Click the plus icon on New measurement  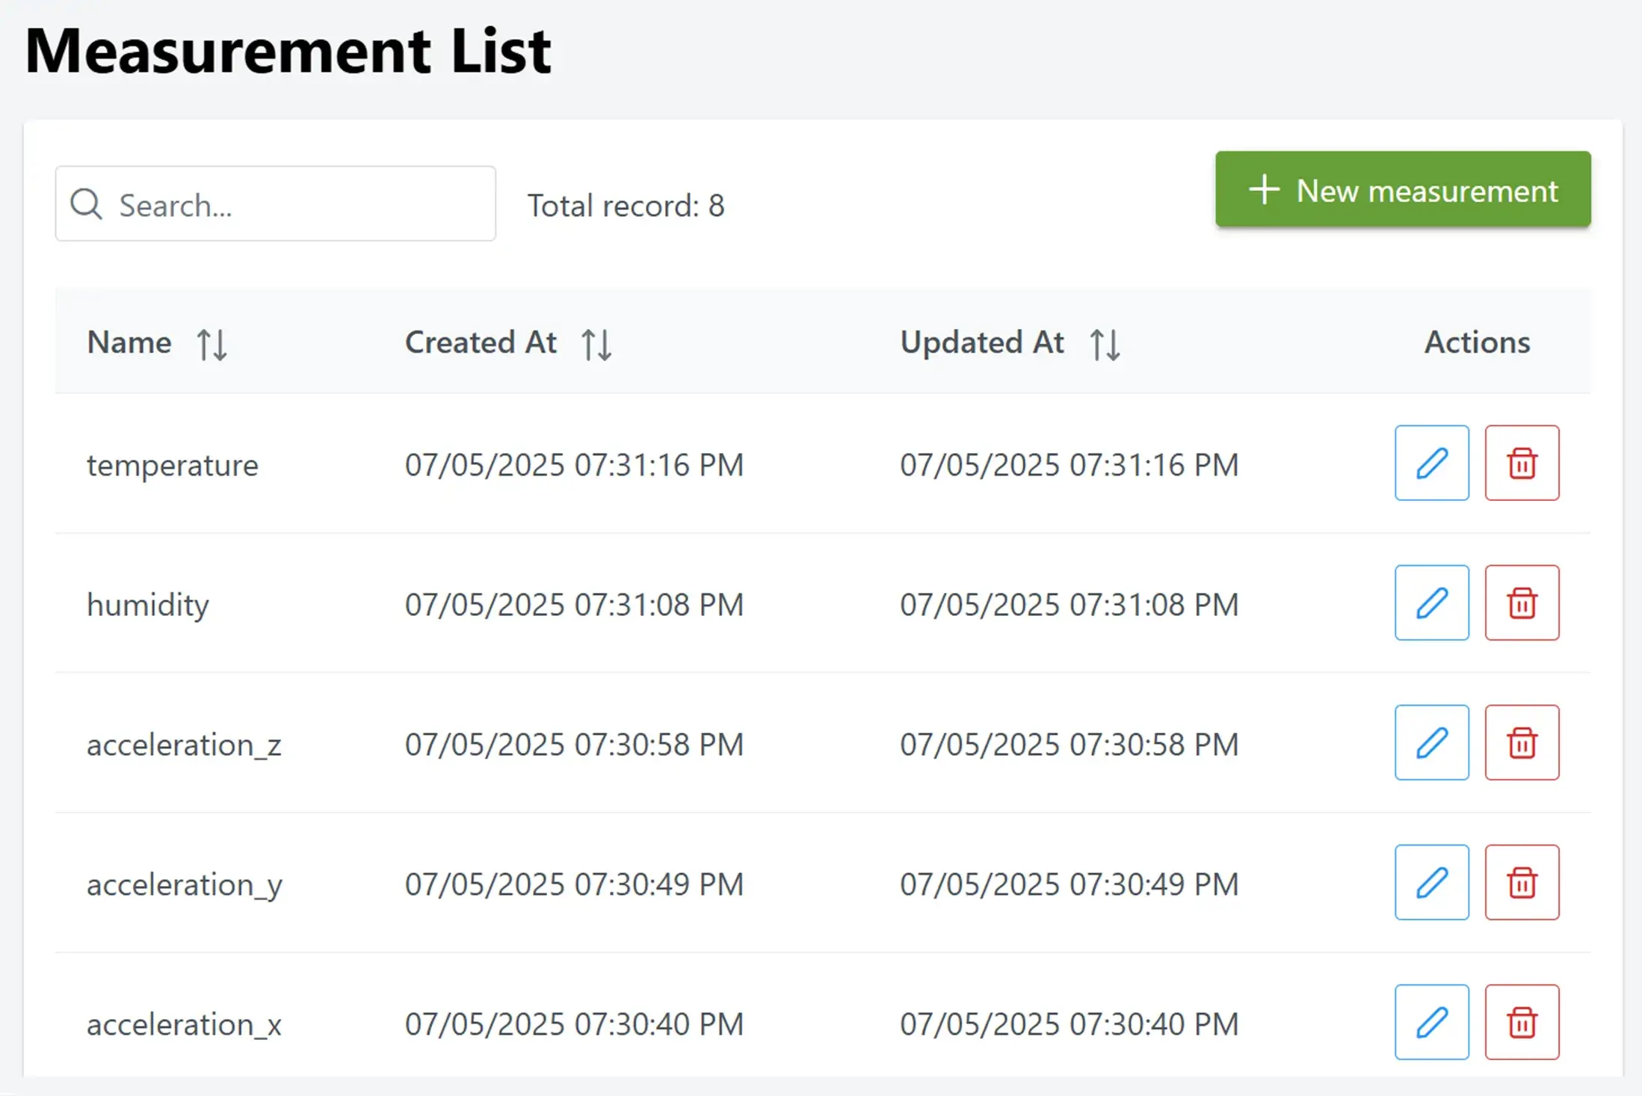[x=1264, y=190]
